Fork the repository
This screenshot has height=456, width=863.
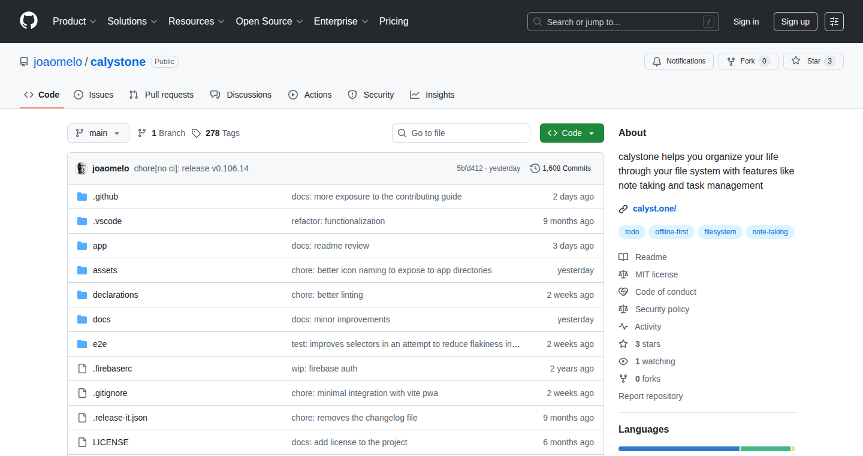click(x=748, y=61)
